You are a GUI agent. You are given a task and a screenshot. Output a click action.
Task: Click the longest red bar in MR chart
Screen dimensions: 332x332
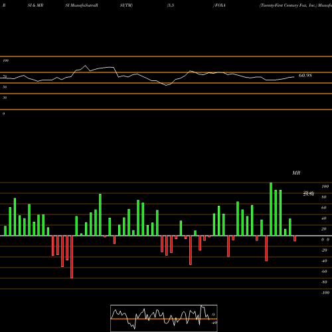(x=72, y=257)
